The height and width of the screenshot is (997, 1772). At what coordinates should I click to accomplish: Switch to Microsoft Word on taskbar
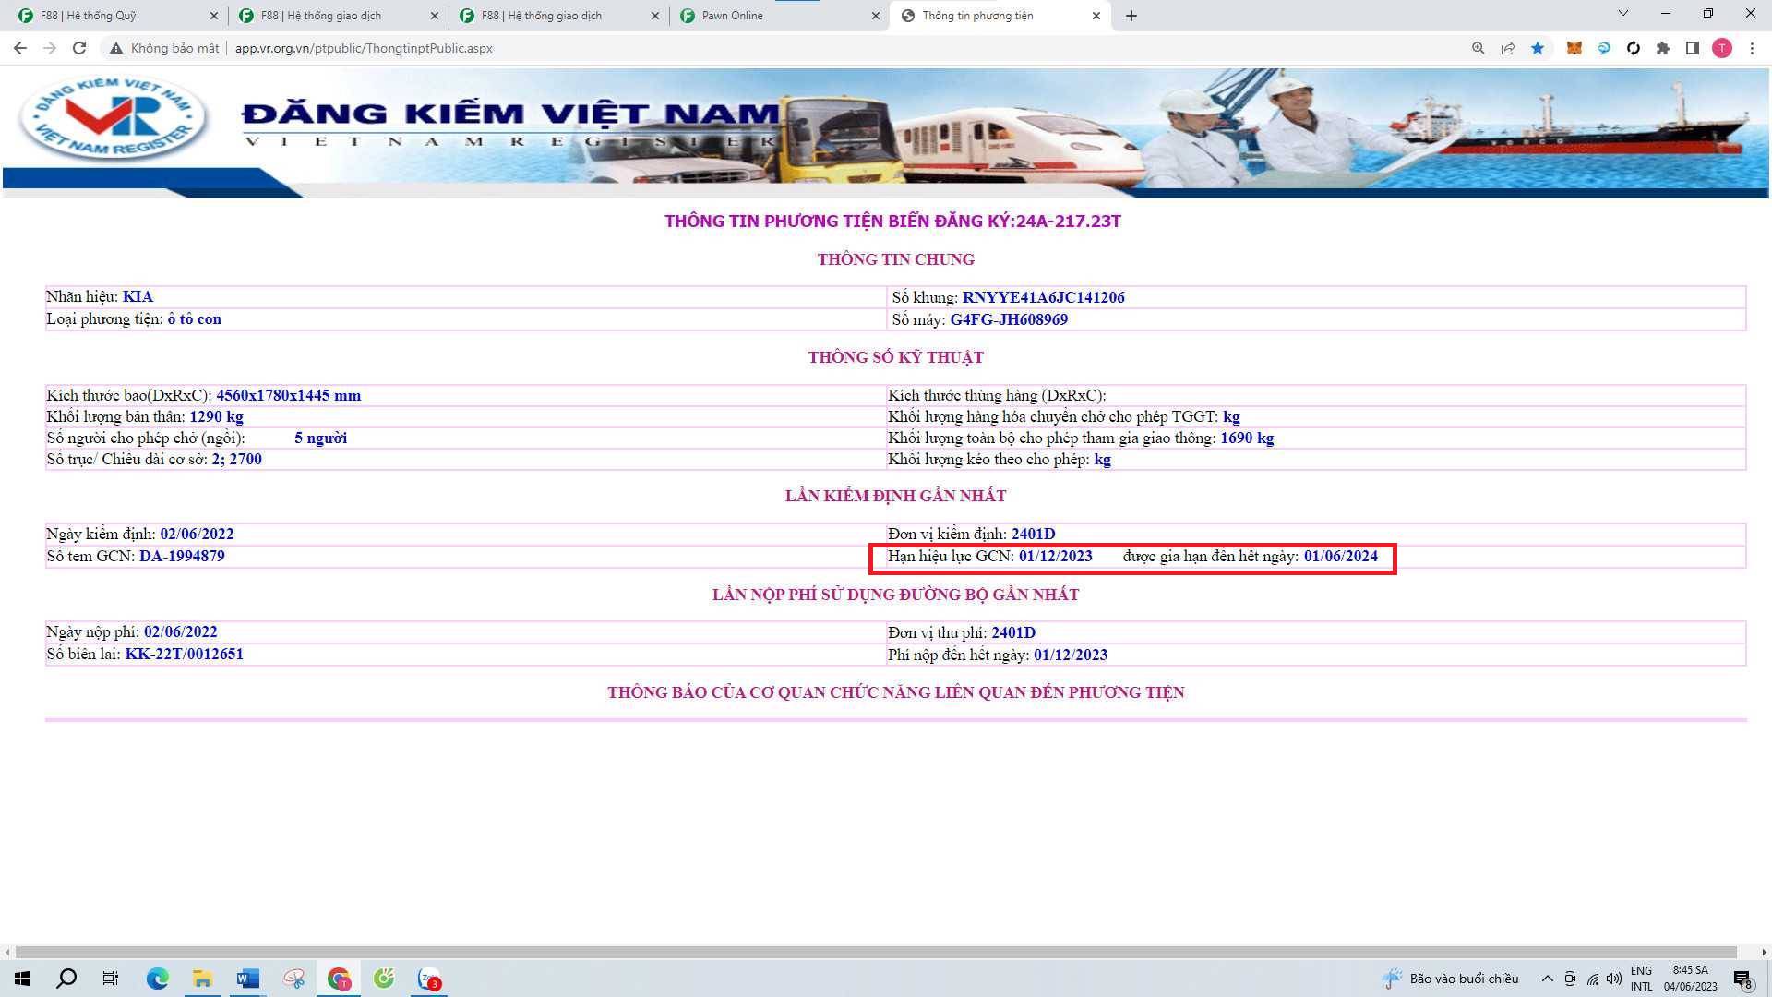click(247, 979)
